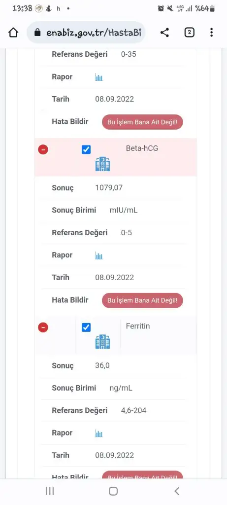Tap the share icon in browser bar
Image resolution: width=227 pixels, height=505 pixels.
coord(164,33)
